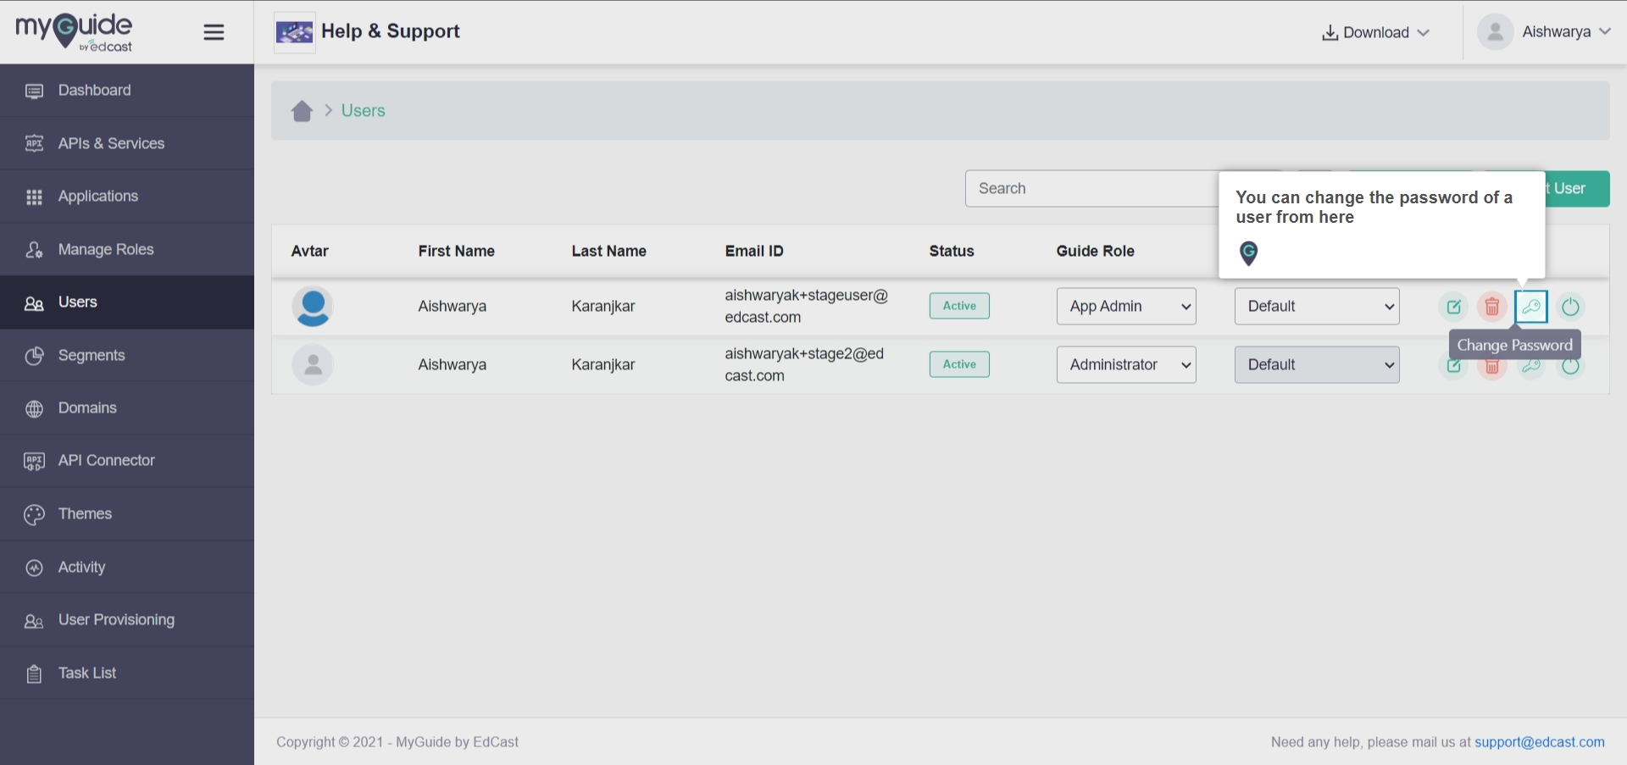Click the Task List clipboard icon
The width and height of the screenshot is (1627, 765).
tap(34, 674)
